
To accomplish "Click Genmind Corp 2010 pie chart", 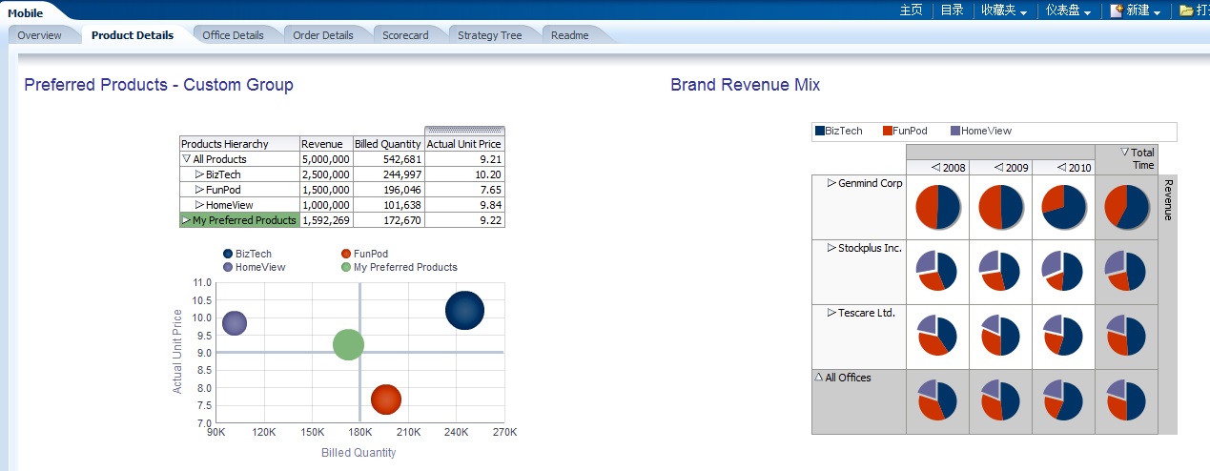I will 1063,207.
